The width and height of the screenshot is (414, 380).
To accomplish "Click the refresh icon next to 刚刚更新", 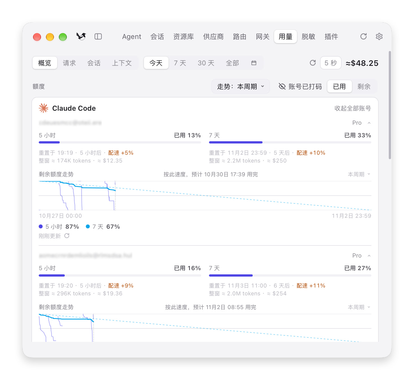I will pyautogui.click(x=67, y=236).
